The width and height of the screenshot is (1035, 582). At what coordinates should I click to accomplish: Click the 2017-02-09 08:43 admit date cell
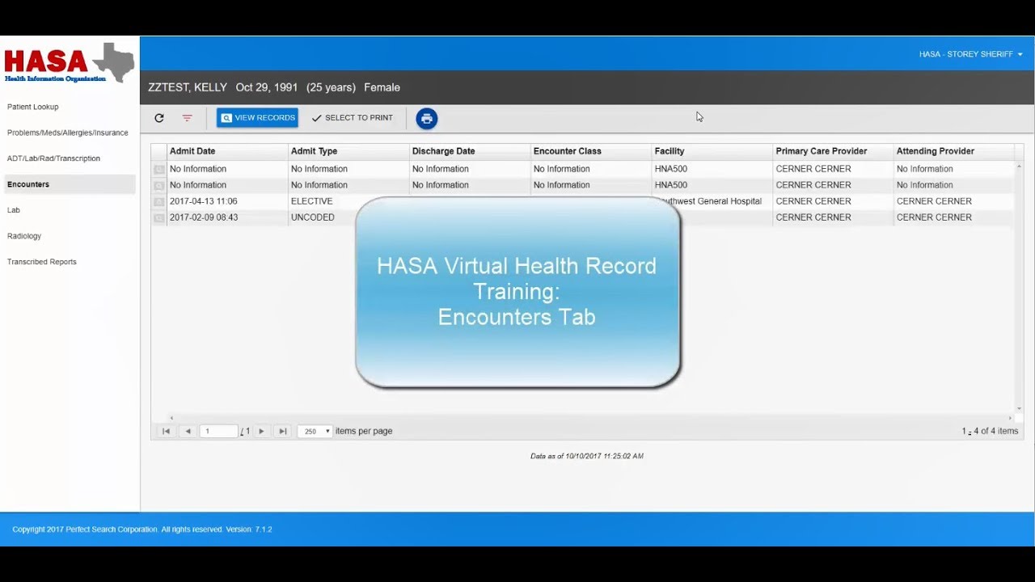click(x=226, y=217)
